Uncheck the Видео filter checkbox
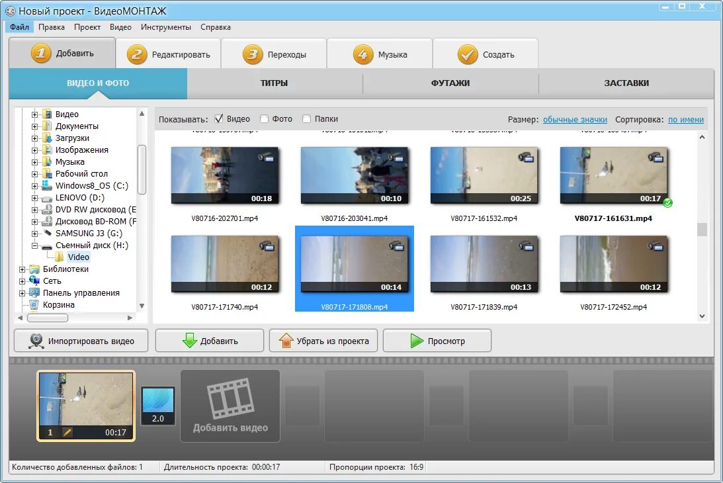This screenshot has height=483, width=723. [x=218, y=119]
